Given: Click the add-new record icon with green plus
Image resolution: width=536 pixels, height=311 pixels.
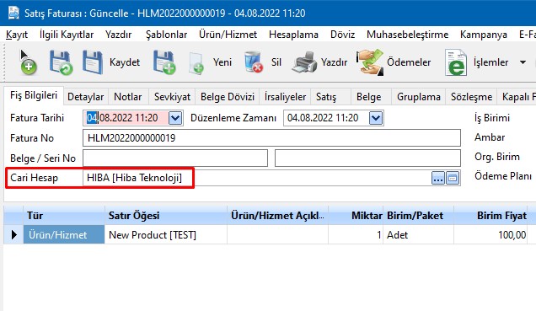Looking at the screenshot, I should (27, 62).
